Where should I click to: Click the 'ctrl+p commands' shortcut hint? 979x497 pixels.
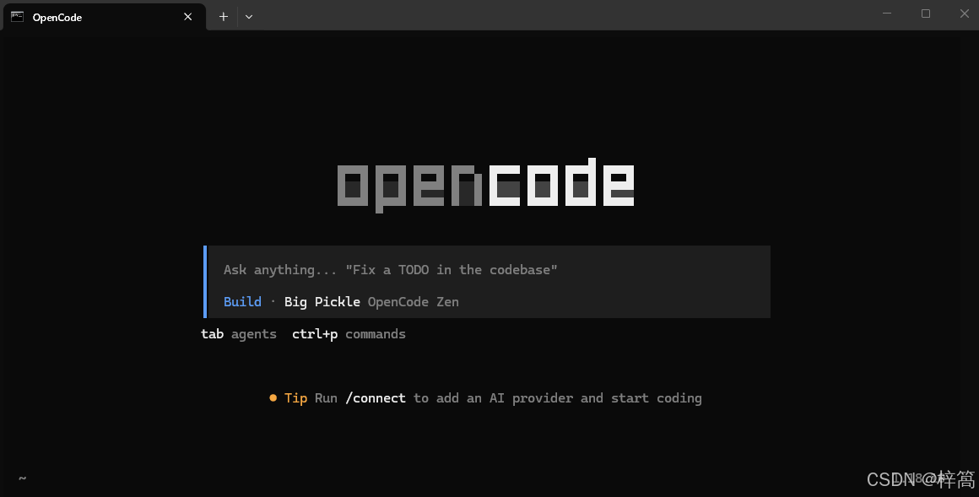(349, 334)
